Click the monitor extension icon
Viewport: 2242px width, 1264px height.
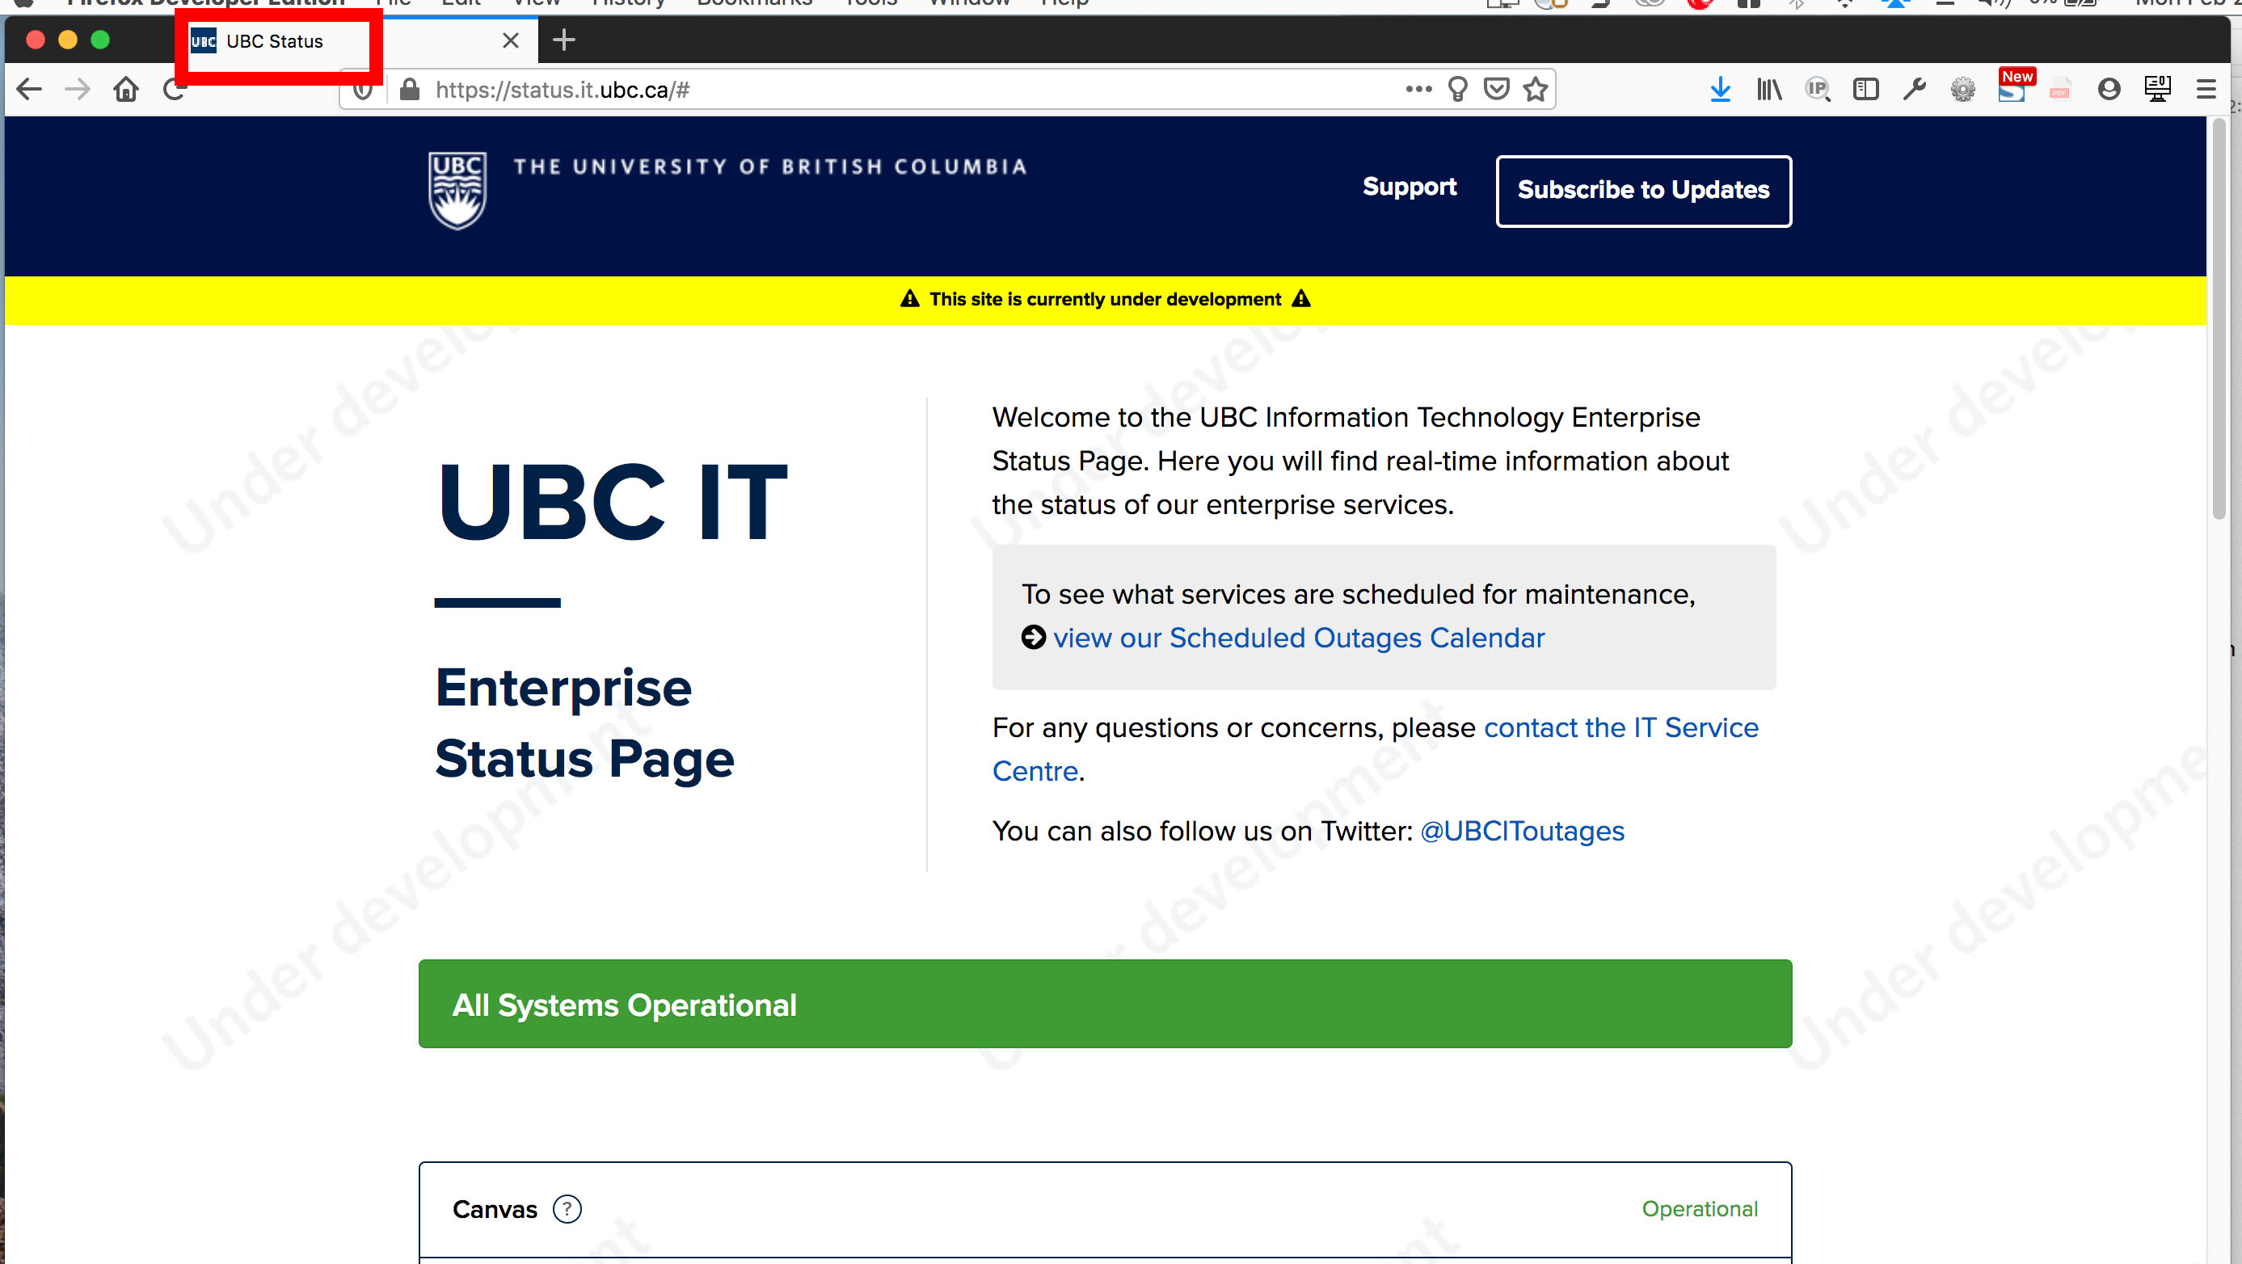[x=2158, y=89]
